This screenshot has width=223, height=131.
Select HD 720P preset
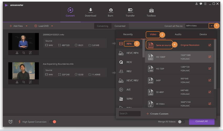(x=179, y=69)
